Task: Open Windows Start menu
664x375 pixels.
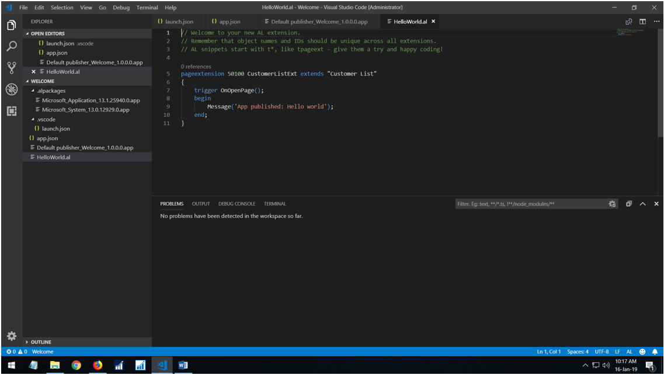Action: click(x=12, y=365)
